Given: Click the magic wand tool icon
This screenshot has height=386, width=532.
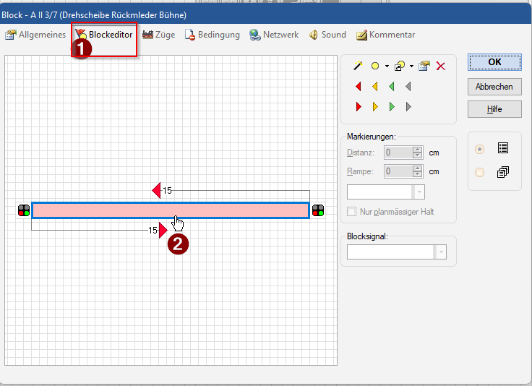Looking at the screenshot, I should (358, 66).
